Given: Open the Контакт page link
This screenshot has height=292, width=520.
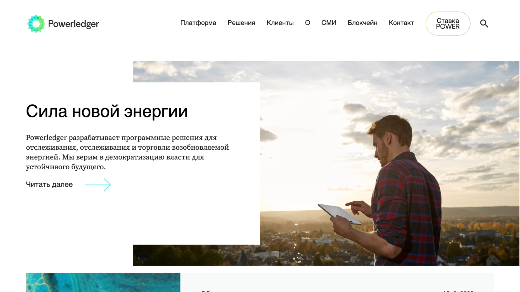Looking at the screenshot, I should [401, 23].
